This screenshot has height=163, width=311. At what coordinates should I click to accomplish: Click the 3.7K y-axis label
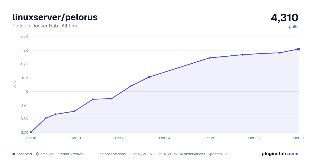[x=24, y=132]
